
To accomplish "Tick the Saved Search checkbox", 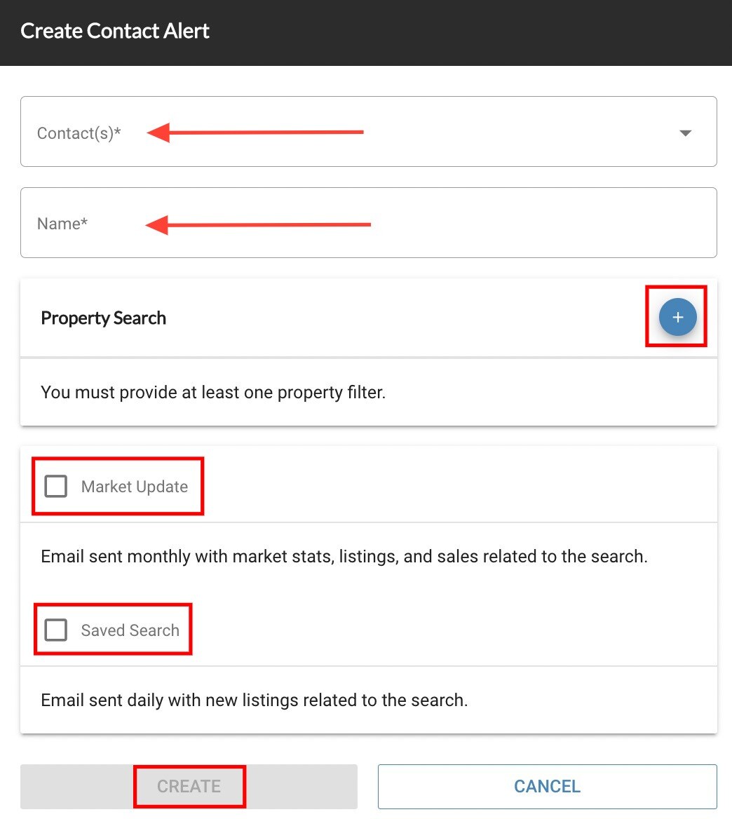I will [x=56, y=630].
